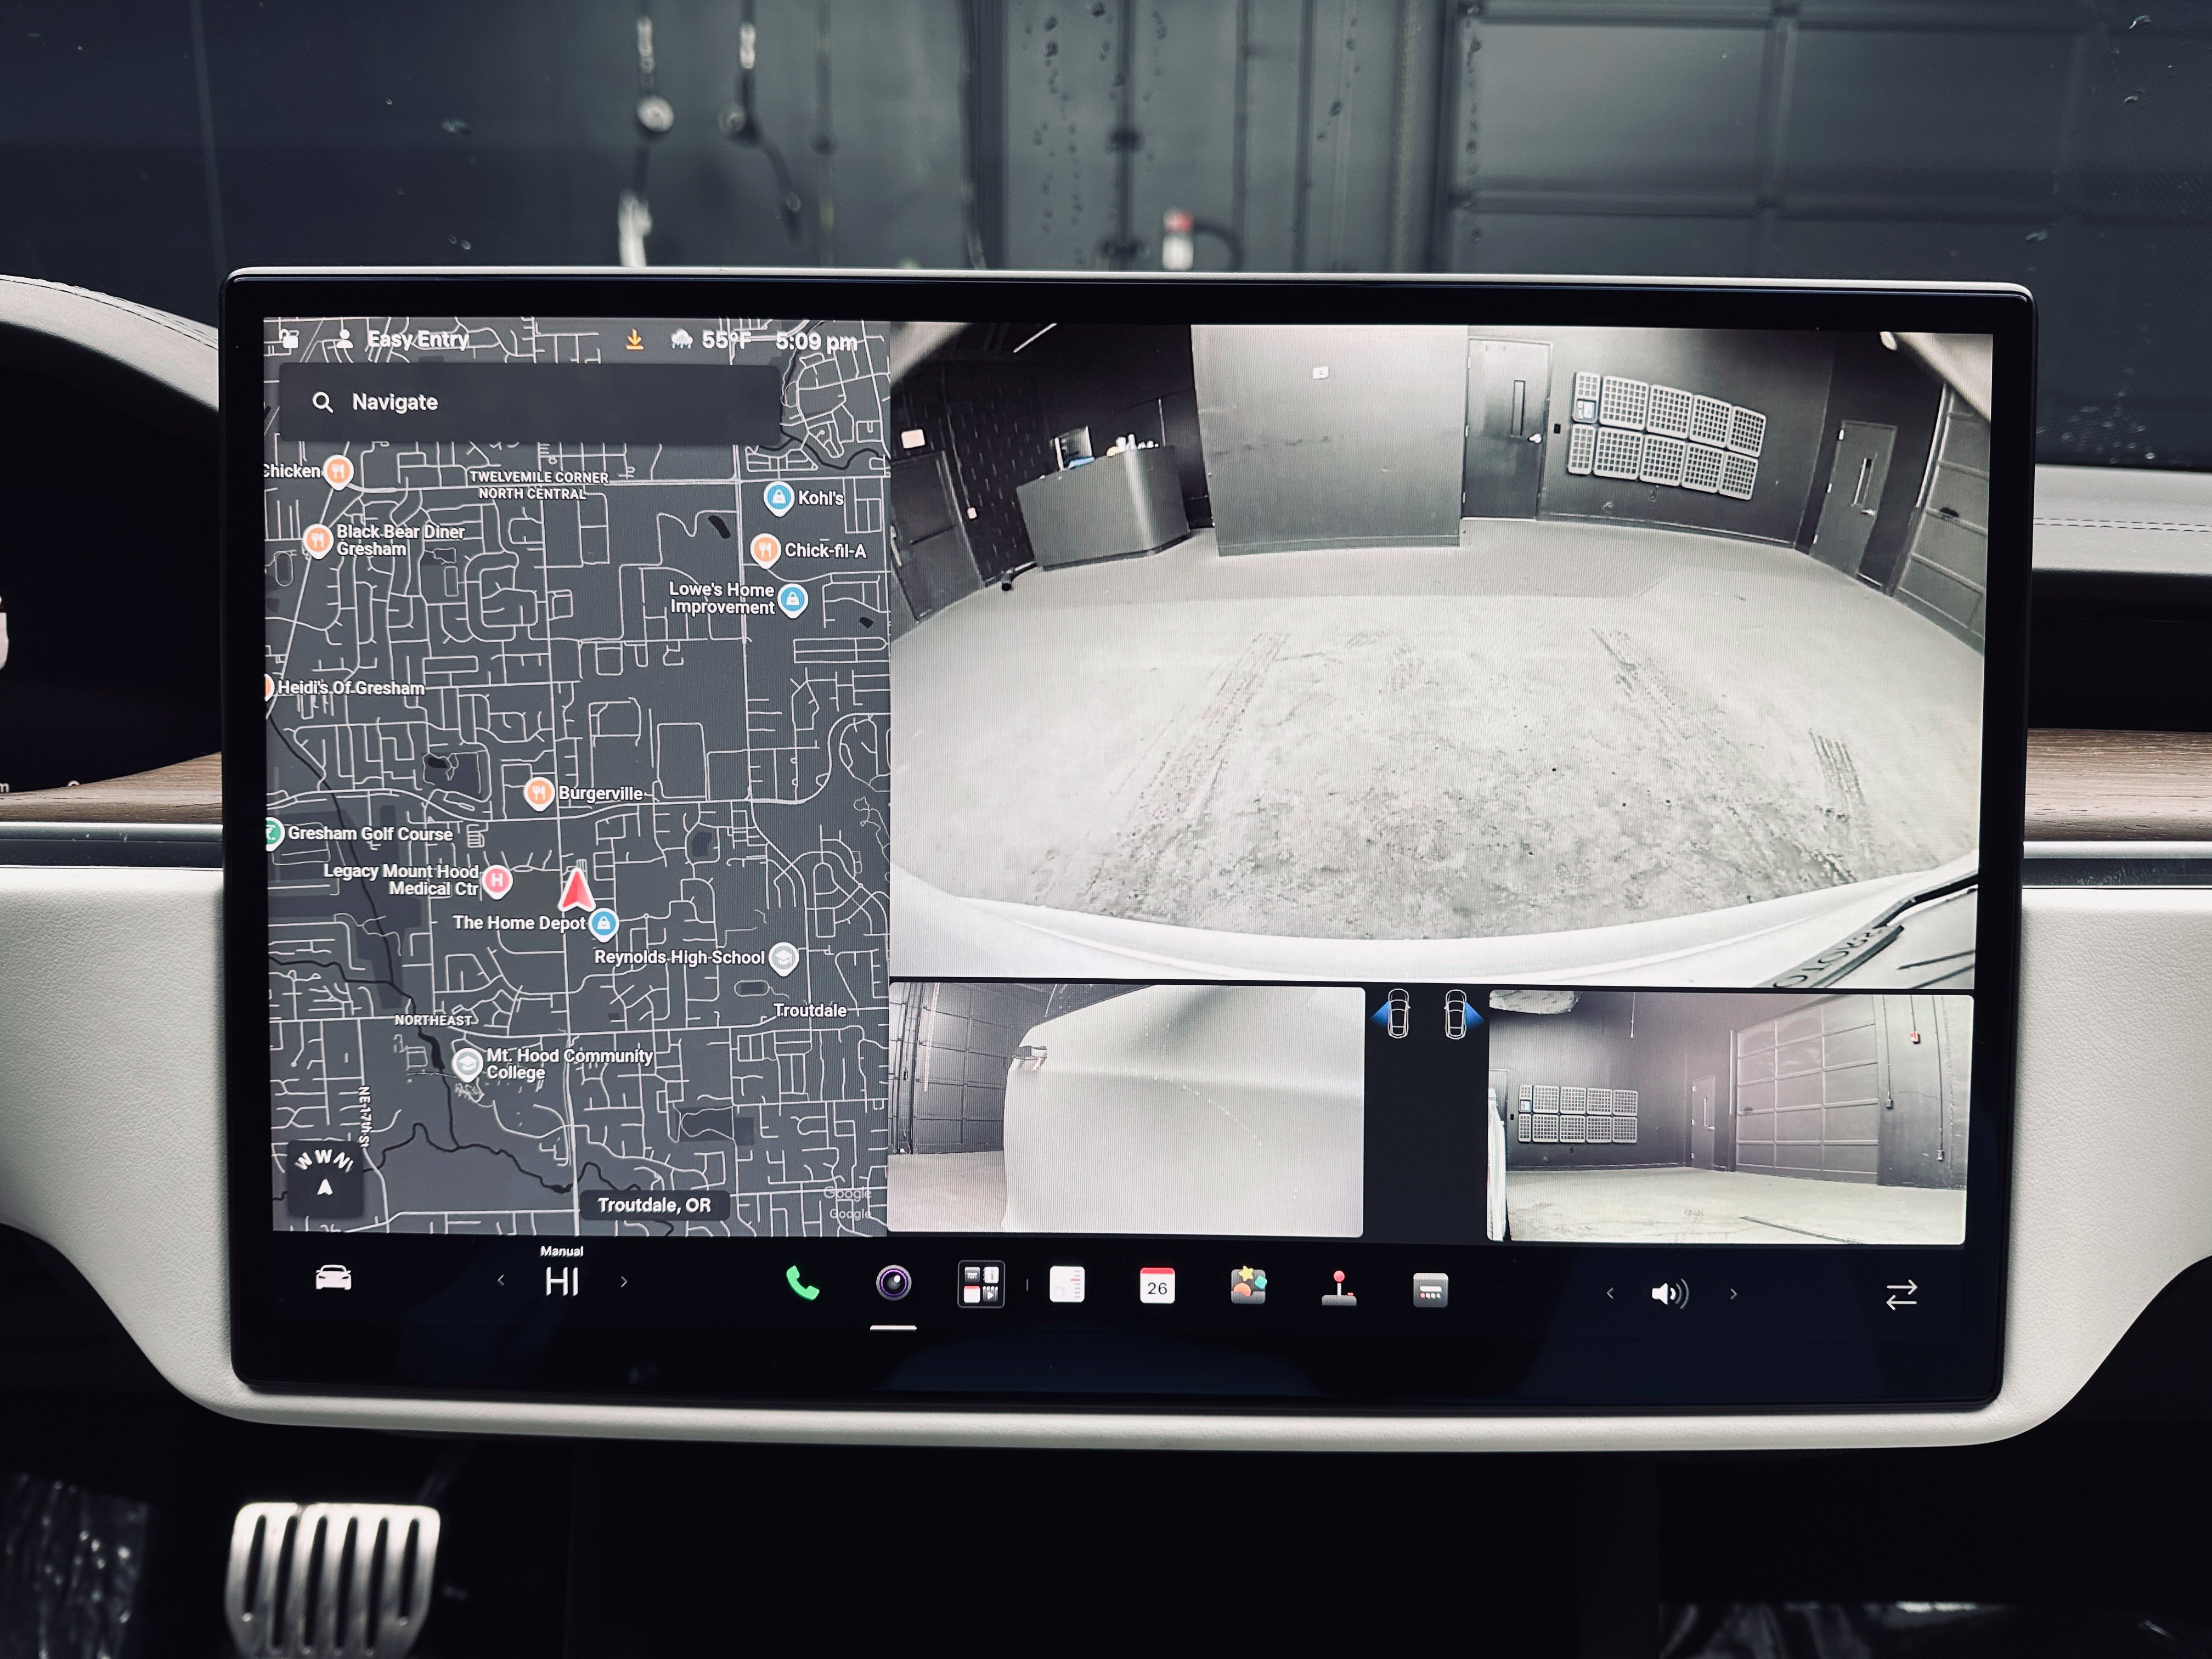Viewport: 2212px width, 1659px height.
Task: Tap the orange software download icon
Action: tap(634, 340)
